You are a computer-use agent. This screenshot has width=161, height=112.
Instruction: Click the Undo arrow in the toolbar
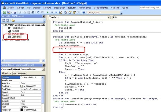point(38,12)
